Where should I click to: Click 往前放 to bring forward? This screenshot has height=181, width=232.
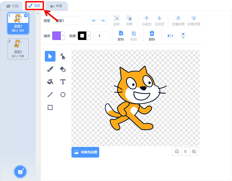click(x=147, y=21)
